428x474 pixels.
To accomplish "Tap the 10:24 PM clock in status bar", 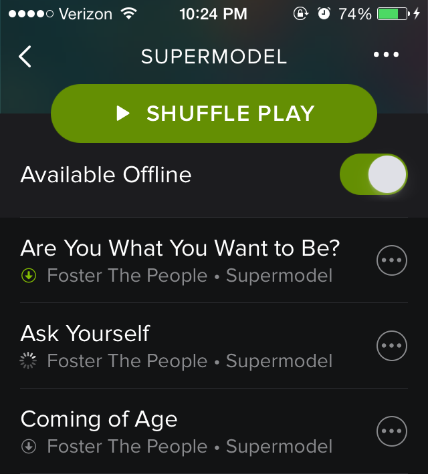I will pyautogui.click(x=213, y=13).
